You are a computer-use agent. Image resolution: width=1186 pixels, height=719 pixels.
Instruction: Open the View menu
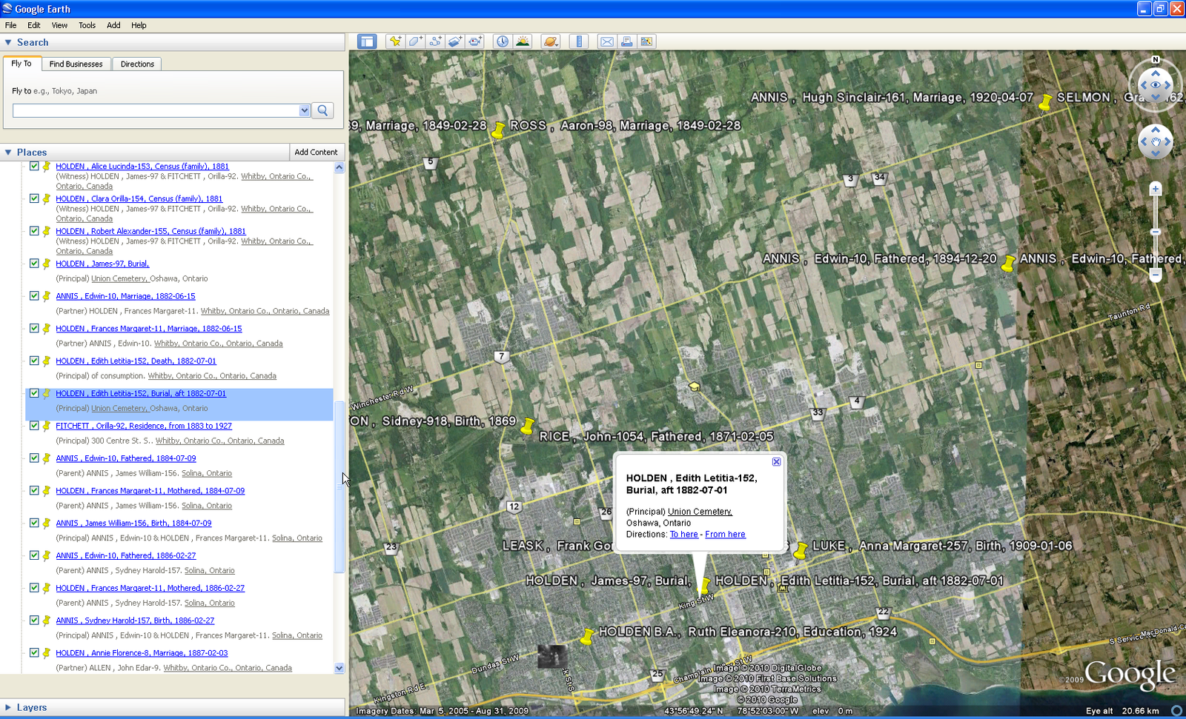pyautogui.click(x=59, y=25)
